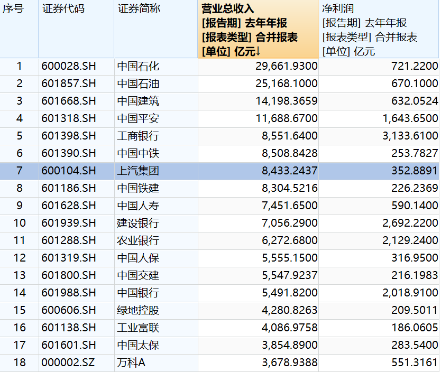
Task: Click the 证券简称 column header
Action: click(156, 29)
